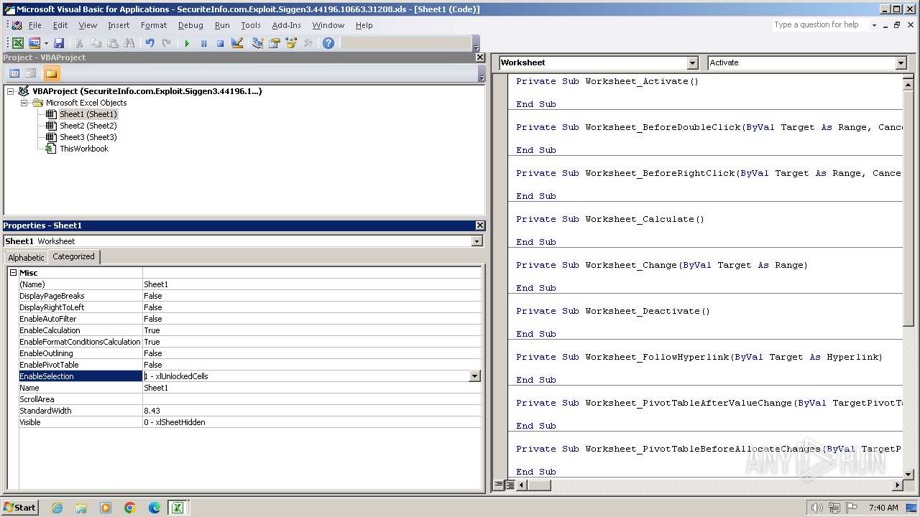Click the Insert UserForm toolbar icon
The width and height of the screenshot is (920, 517).
(34, 43)
